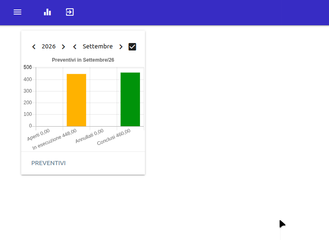Click axis label Aperti 0,00
329x240 pixels.
38,135
